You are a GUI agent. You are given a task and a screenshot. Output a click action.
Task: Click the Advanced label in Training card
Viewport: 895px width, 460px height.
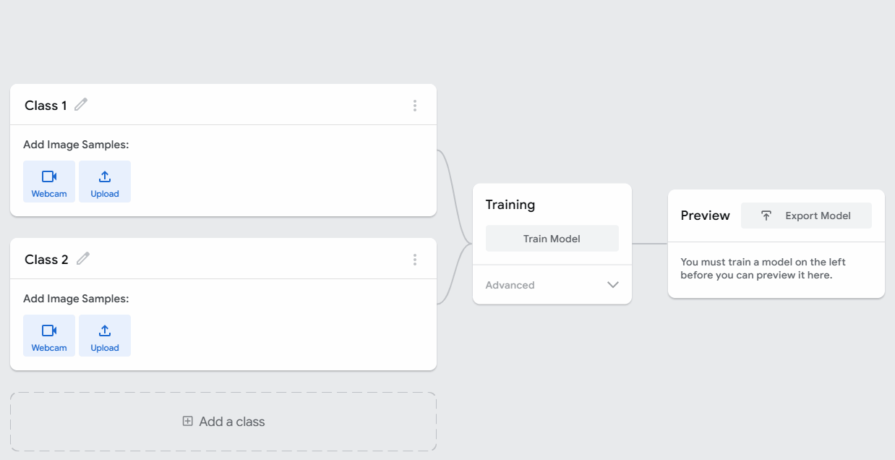(x=510, y=285)
